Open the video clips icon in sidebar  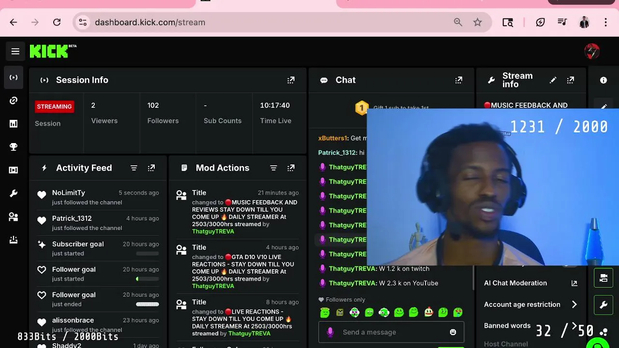tap(14, 170)
